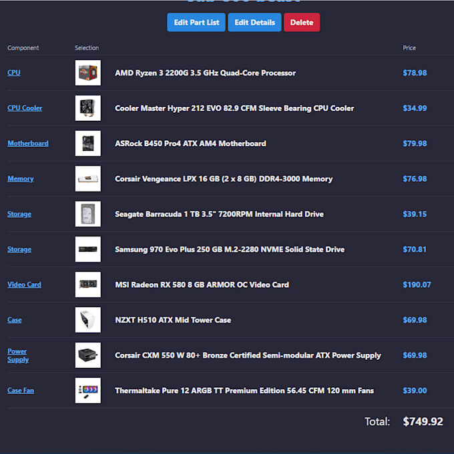Screen dimensions: 454x454
Task: Open the Memory component link
Action: [x=21, y=179]
